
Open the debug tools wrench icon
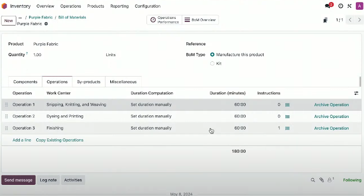click(x=349, y=6)
